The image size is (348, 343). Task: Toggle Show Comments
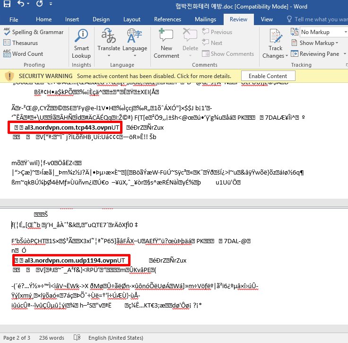point(228,54)
